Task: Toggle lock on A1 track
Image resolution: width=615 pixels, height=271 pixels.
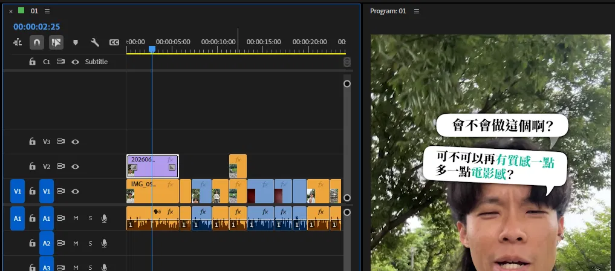Action: click(x=33, y=218)
